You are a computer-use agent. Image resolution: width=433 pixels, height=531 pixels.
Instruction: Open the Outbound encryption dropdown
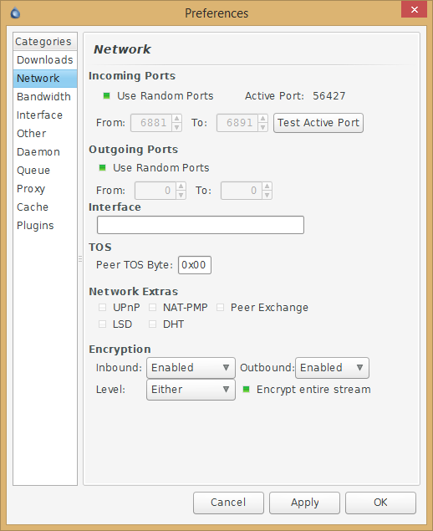(332, 368)
